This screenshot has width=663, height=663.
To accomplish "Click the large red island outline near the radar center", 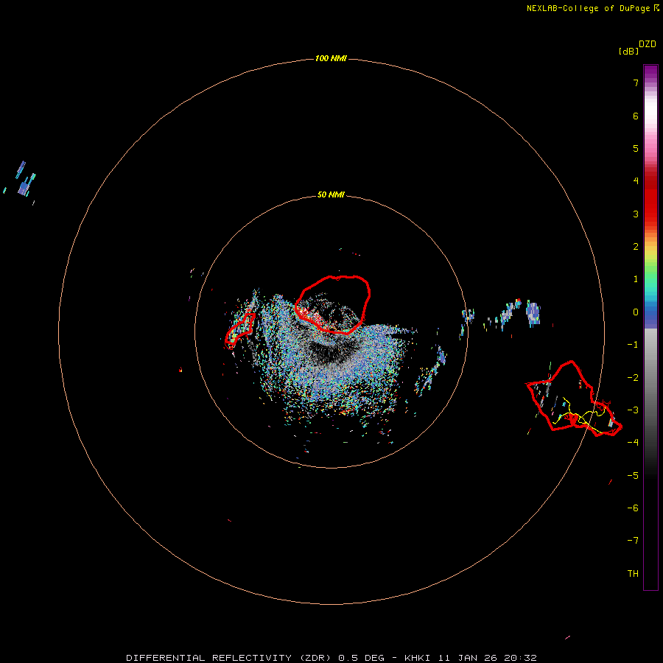I will [x=333, y=304].
